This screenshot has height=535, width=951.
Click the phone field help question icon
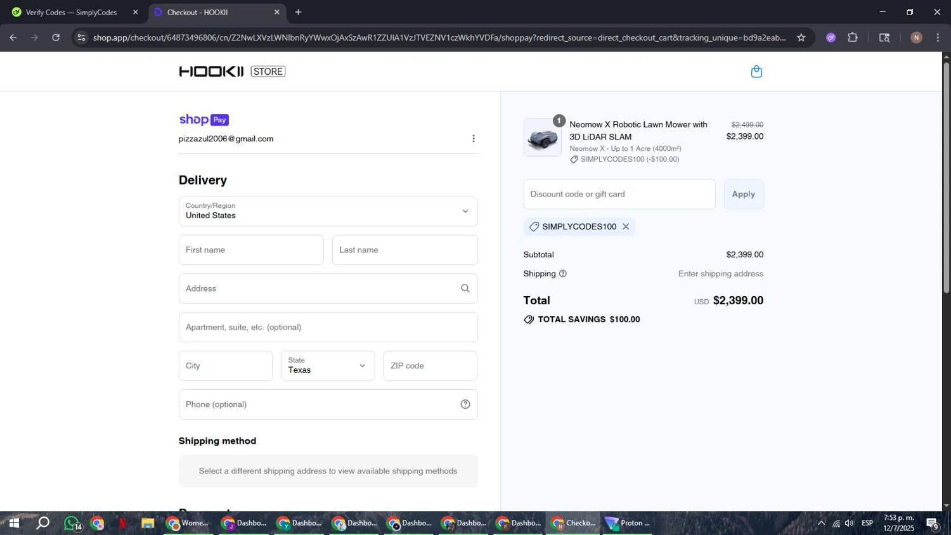(x=465, y=404)
